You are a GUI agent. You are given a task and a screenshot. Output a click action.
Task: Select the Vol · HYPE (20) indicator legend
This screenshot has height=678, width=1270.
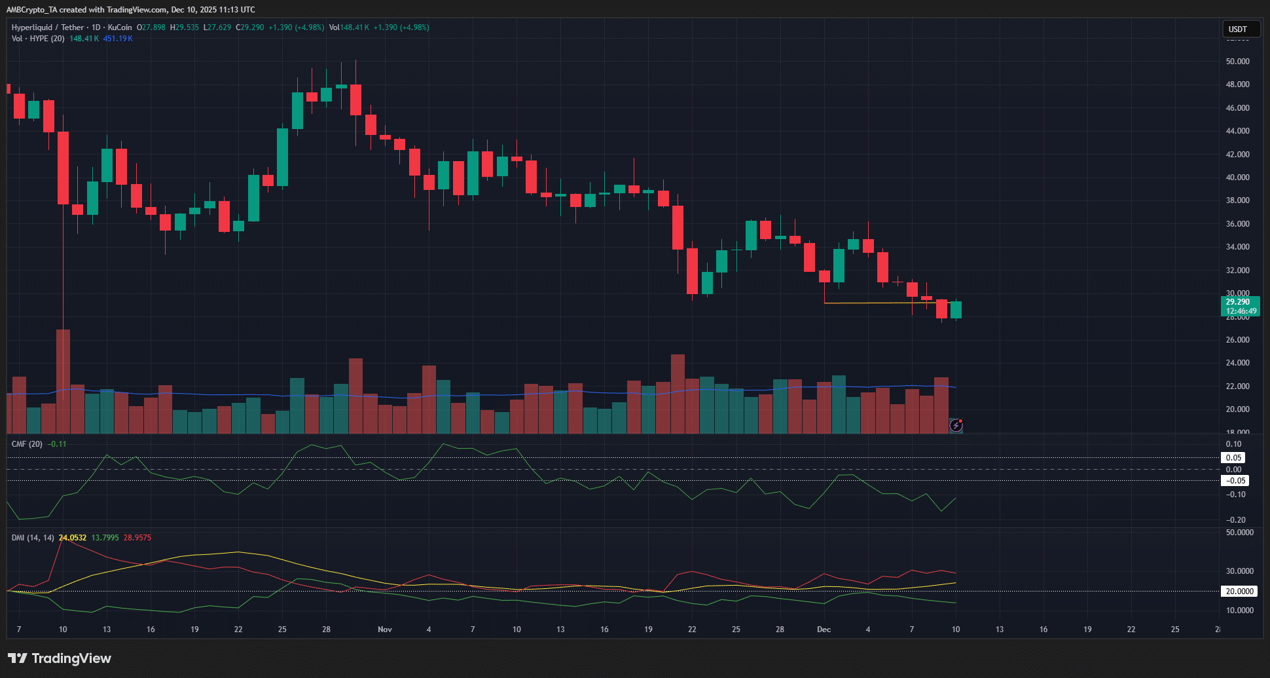[x=36, y=39]
